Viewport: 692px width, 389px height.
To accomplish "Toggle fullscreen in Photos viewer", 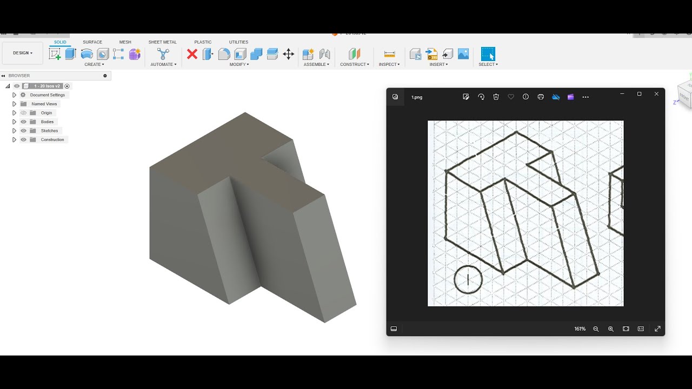I will coord(657,328).
